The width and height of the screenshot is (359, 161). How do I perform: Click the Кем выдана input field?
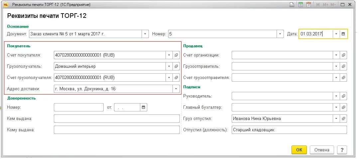[117, 118]
